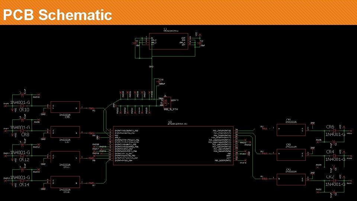This screenshot has height=201, width=357.
Task: Click the PCB Schematic slide title
Action: (57, 15)
